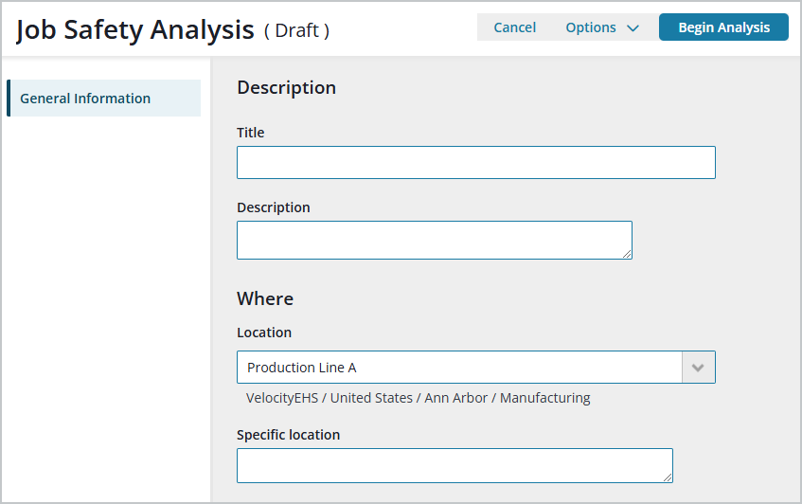Click the Draft status indicator
The width and height of the screenshot is (802, 504).
(296, 30)
